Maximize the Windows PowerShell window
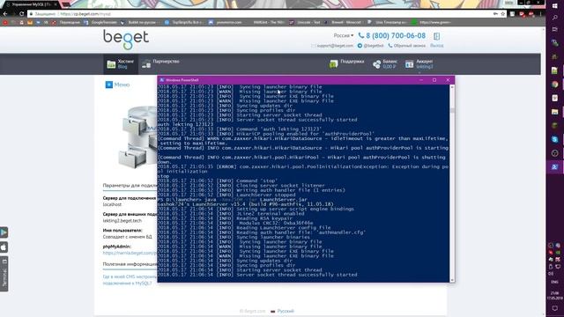The image size is (564, 317). (x=434, y=80)
